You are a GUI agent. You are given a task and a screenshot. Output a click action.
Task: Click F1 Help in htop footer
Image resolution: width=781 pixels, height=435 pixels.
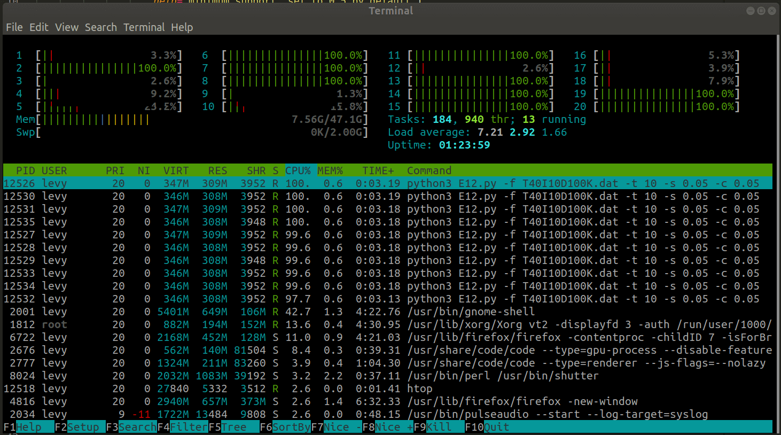click(29, 427)
